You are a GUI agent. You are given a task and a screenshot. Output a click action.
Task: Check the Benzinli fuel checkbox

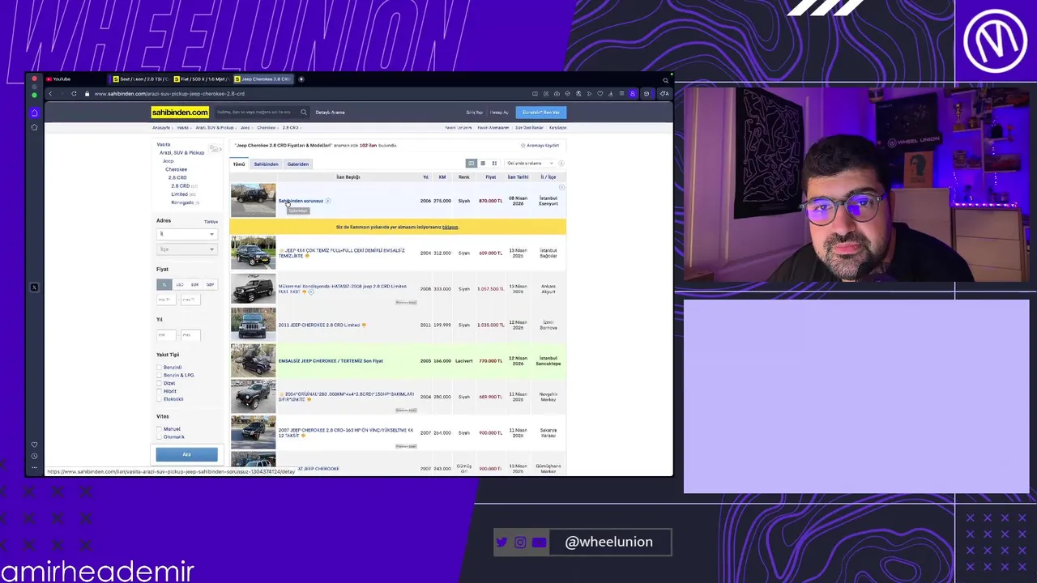coord(160,368)
